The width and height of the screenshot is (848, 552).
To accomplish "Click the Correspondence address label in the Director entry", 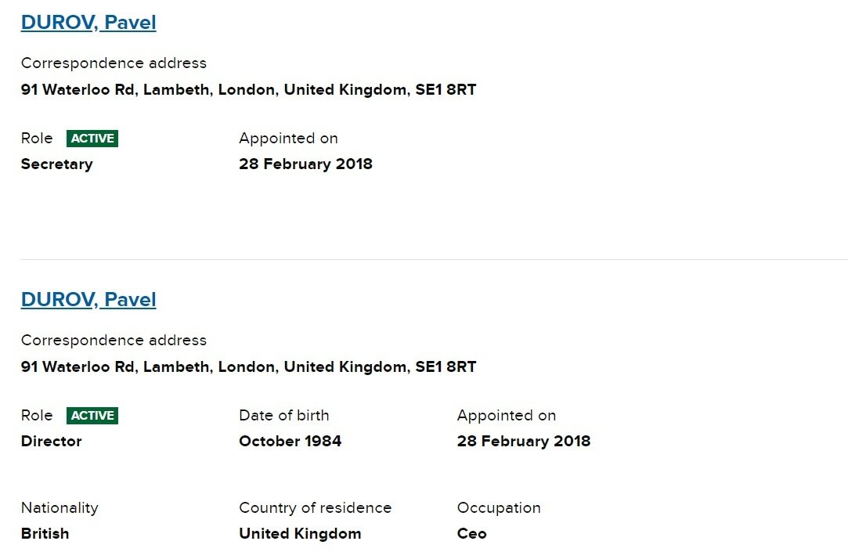I will [114, 340].
